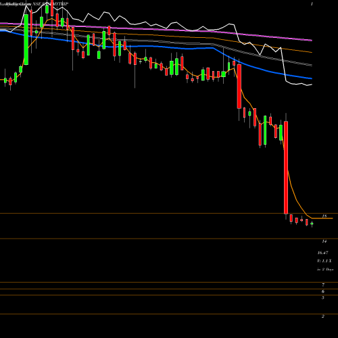Click price level label 7
The height and width of the screenshot is (338, 338).
(323, 285)
